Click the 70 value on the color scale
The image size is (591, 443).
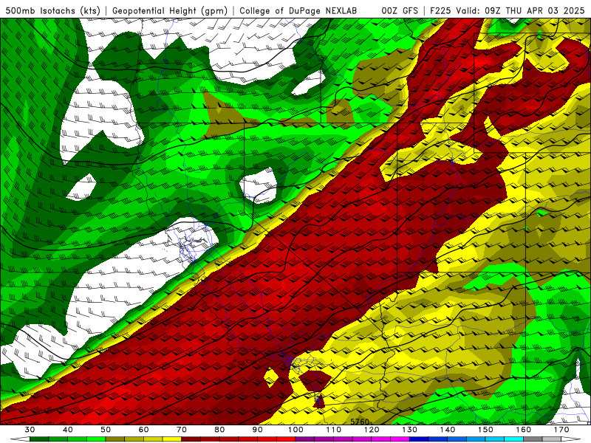[182, 430]
